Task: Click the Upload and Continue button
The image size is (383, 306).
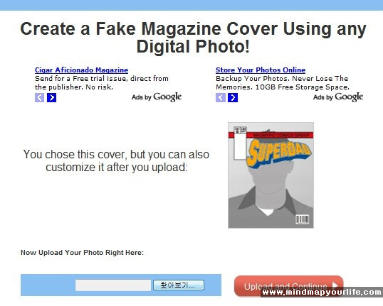Action: pos(289,286)
